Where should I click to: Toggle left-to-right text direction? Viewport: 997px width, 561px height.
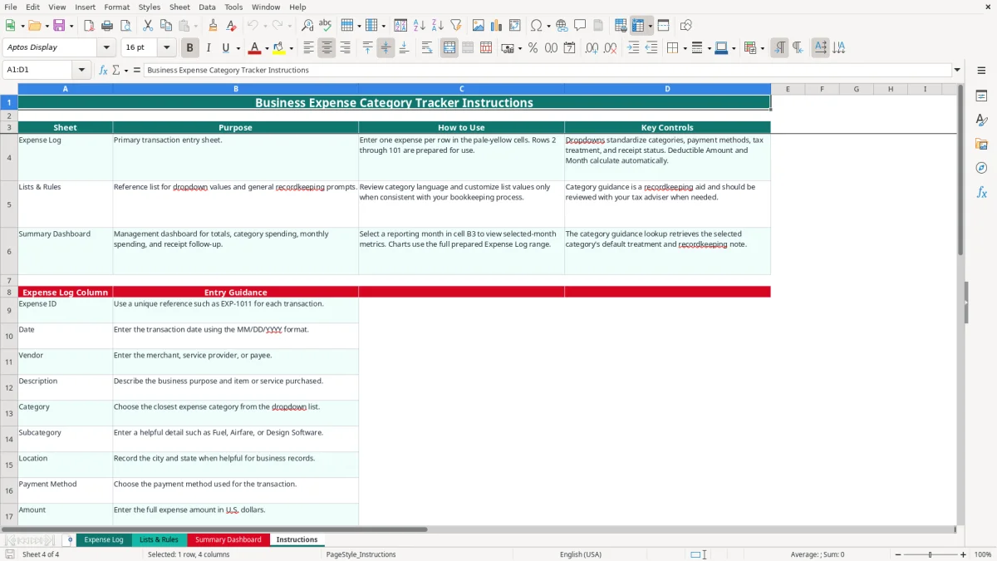point(779,48)
